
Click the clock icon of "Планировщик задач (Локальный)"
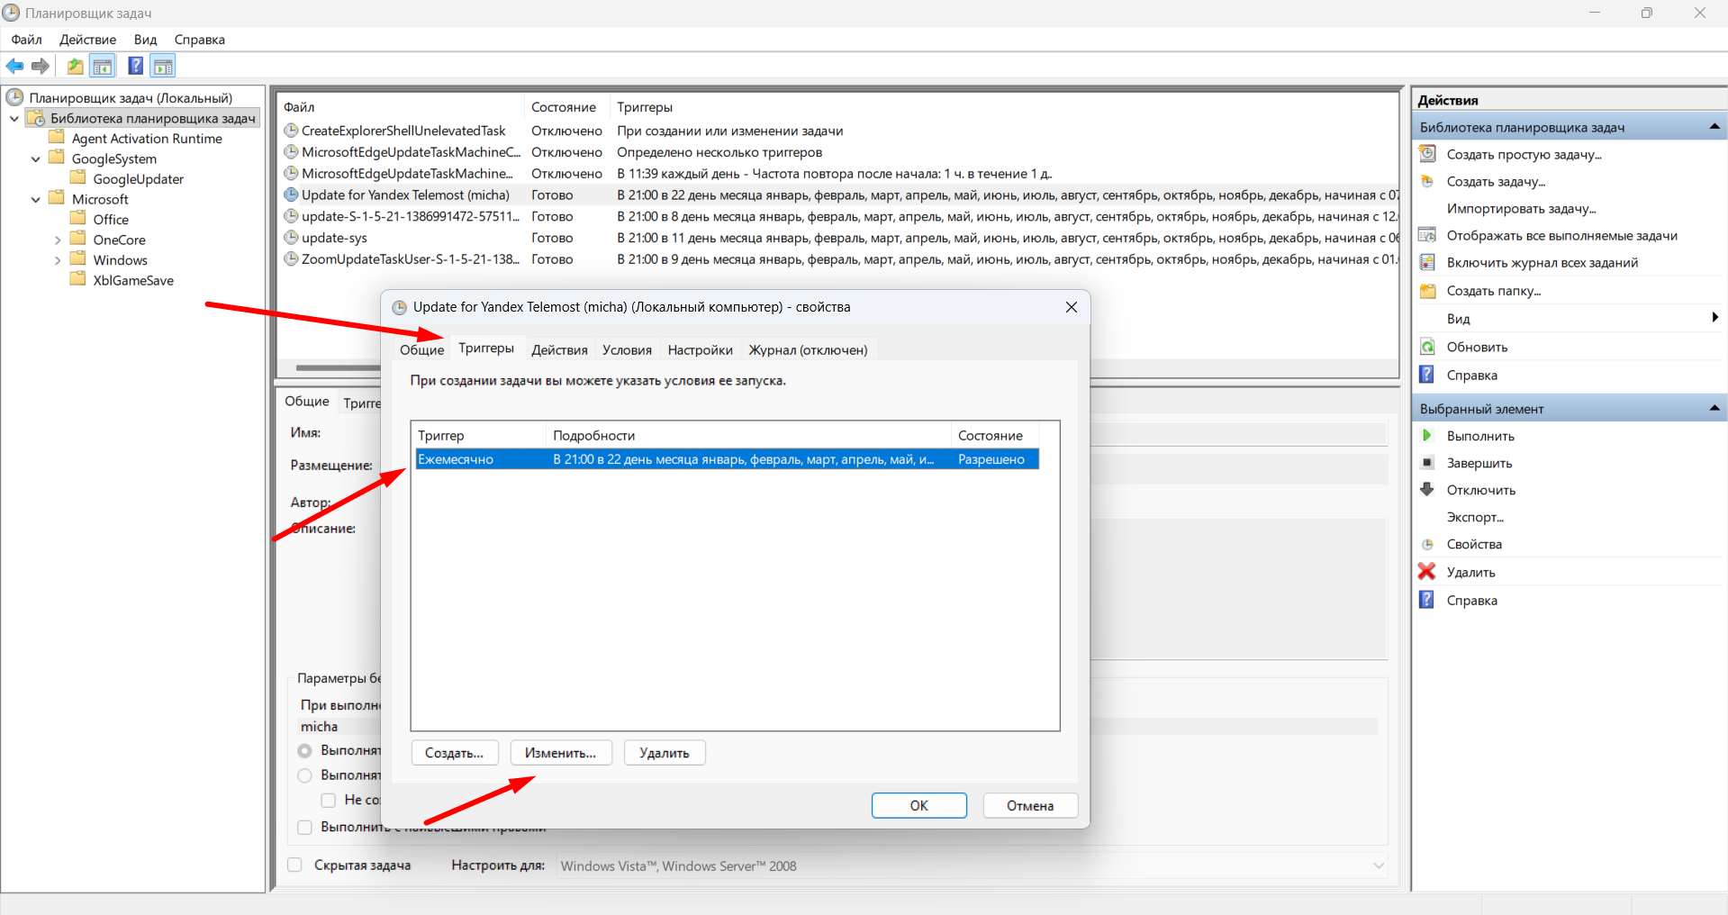click(x=15, y=97)
